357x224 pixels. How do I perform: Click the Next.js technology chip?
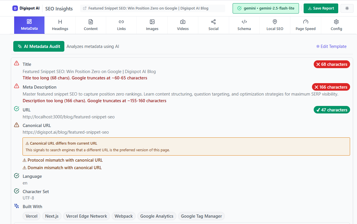52,216
